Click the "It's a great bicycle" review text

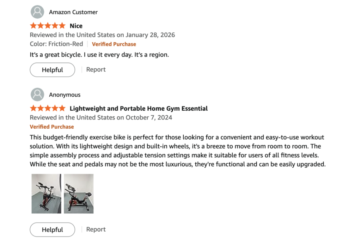click(x=99, y=55)
